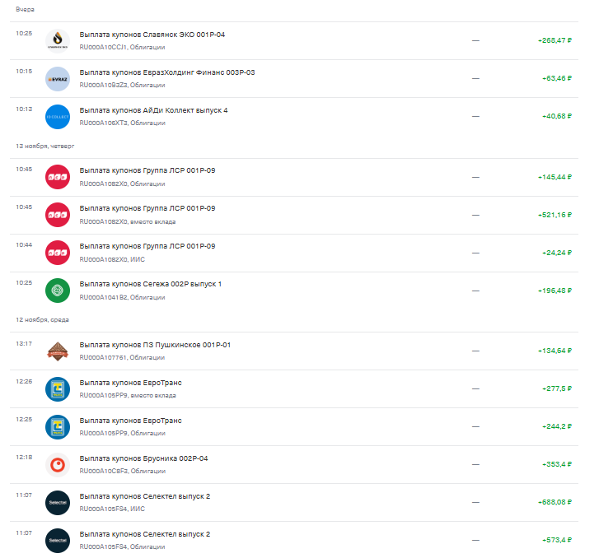
Task: Click the Брусника red circle logo icon
Action: [x=58, y=464]
